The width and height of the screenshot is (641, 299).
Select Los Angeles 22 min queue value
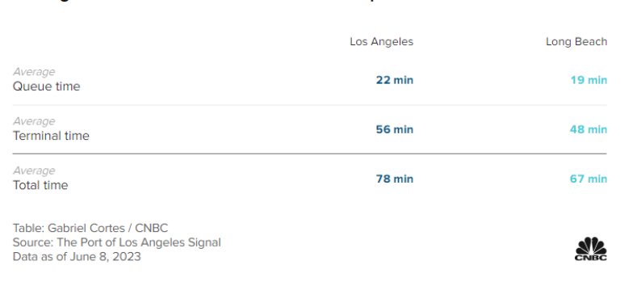coord(395,80)
